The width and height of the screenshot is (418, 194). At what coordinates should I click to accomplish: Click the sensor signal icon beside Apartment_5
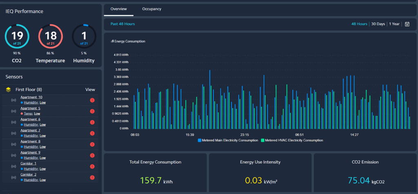[x=13, y=111]
